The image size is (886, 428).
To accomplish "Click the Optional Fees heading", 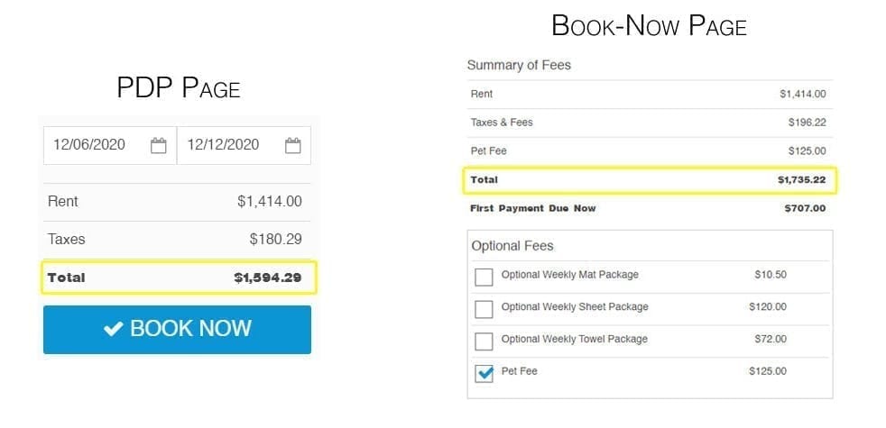I will click(512, 245).
